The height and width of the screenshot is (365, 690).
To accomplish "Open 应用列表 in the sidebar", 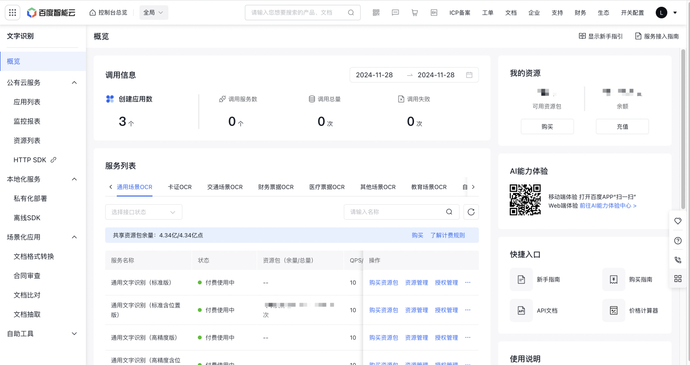I will tap(27, 102).
